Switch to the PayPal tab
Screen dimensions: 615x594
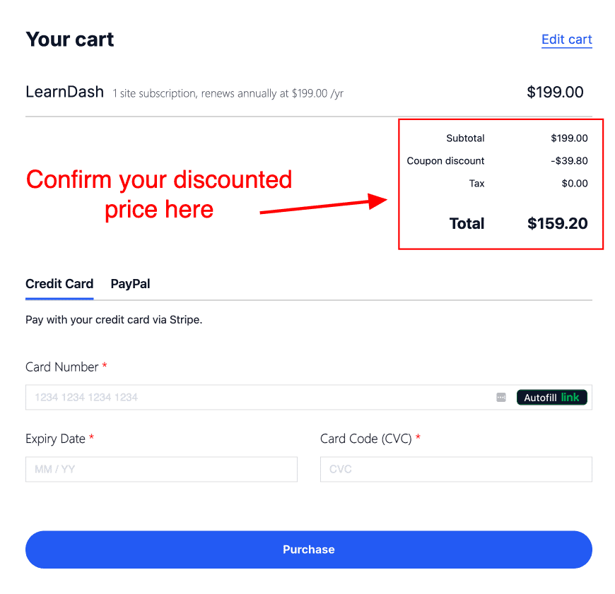tap(130, 284)
